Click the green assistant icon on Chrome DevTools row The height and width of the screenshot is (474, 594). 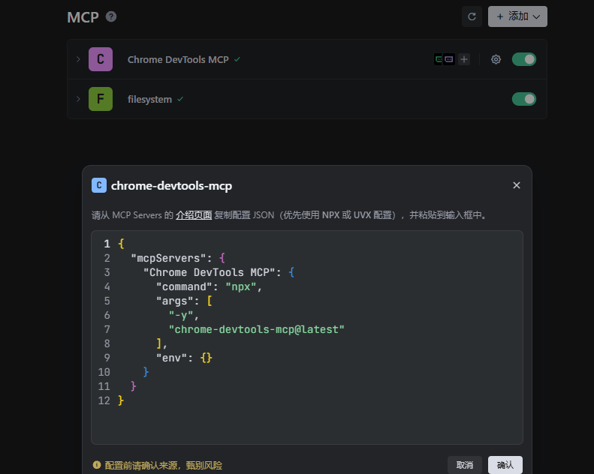coord(439,59)
